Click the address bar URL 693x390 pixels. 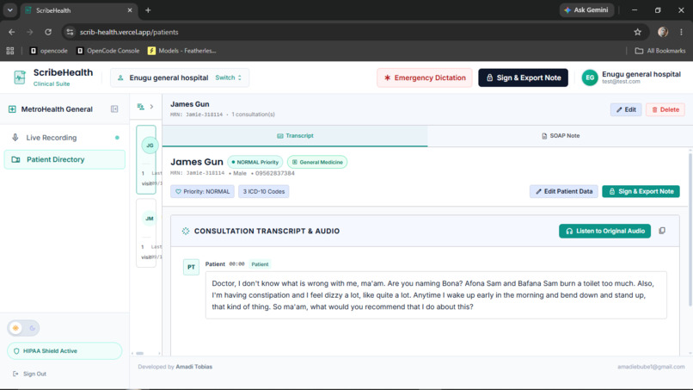(129, 32)
